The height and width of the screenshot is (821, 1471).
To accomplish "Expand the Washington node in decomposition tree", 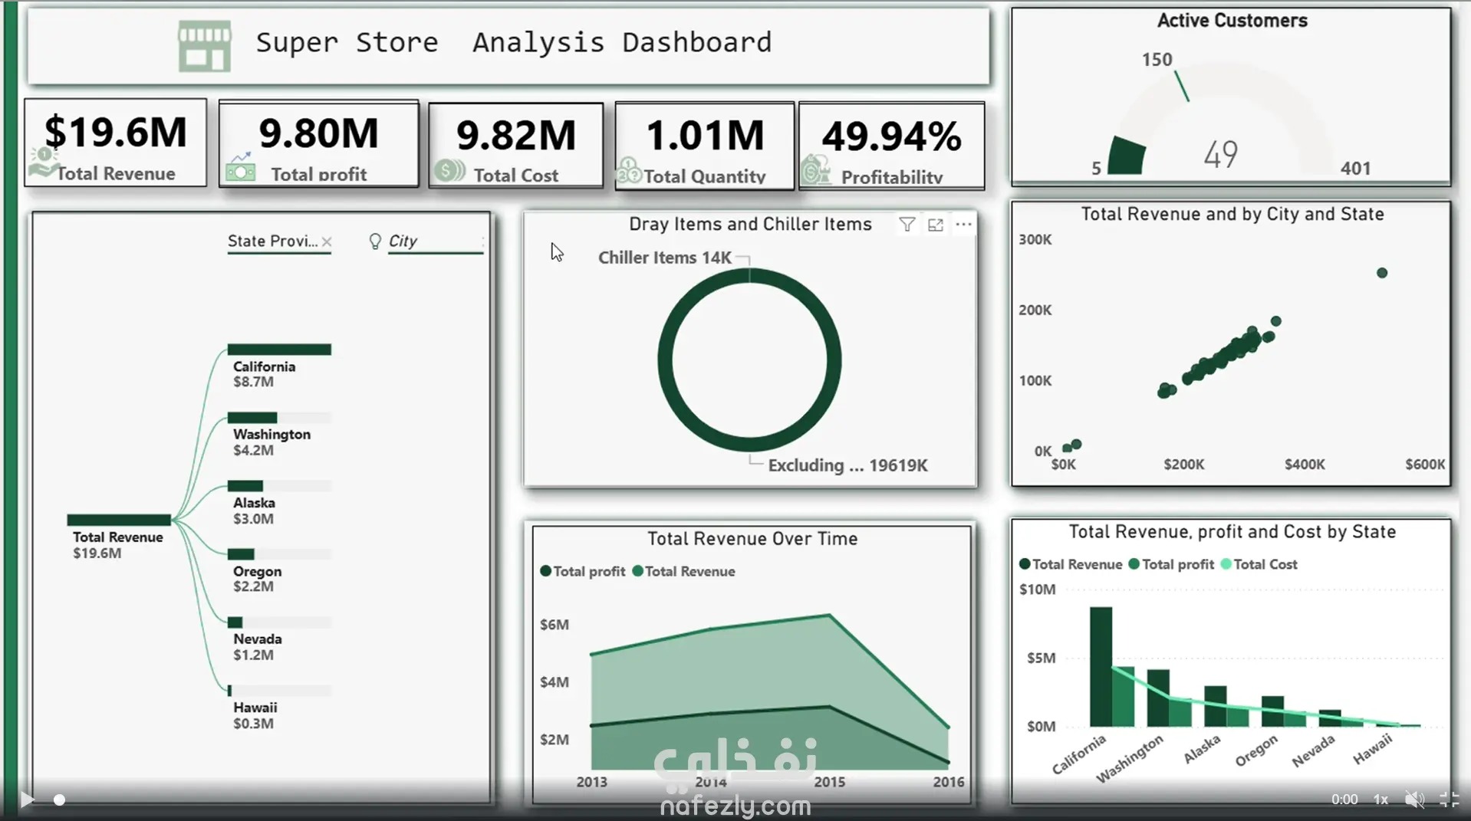I will click(279, 418).
